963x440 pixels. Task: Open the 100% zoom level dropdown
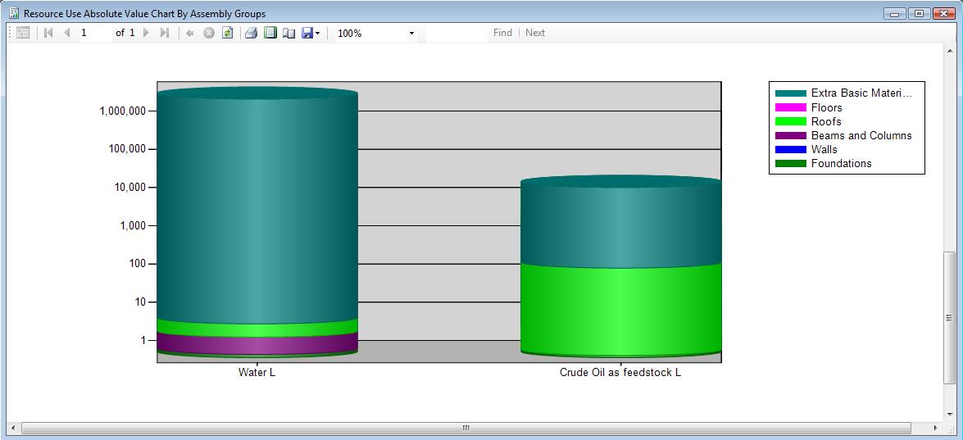click(411, 34)
